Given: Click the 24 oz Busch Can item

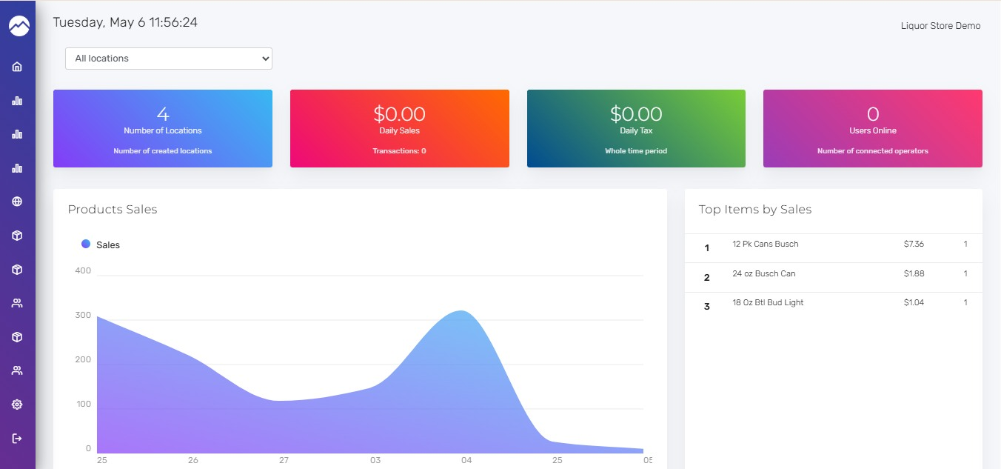Looking at the screenshot, I should click(764, 273).
